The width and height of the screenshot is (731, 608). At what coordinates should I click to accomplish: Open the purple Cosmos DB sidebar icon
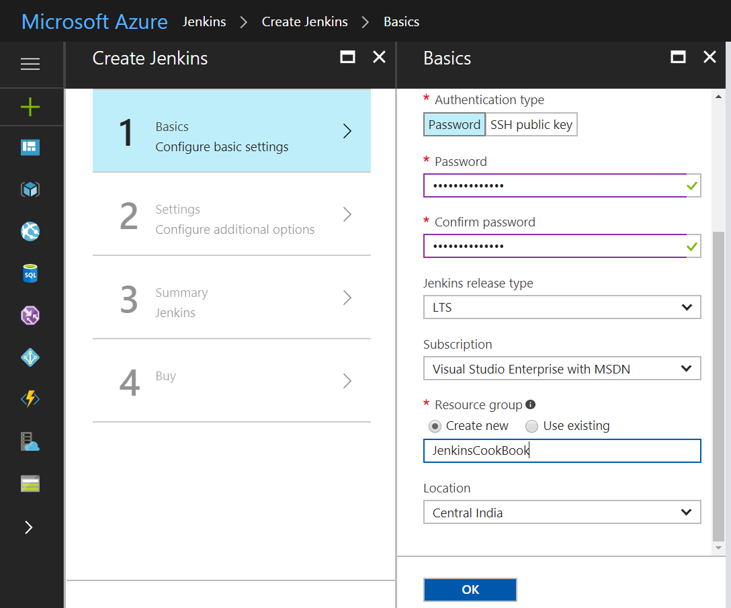coord(30,315)
